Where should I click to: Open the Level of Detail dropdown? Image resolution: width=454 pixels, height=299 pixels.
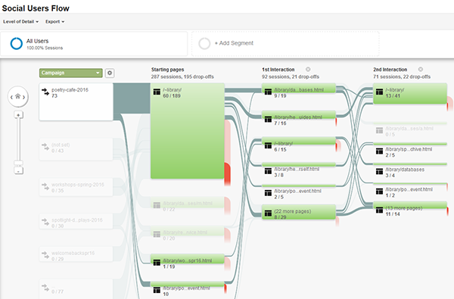[x=20, y=22]
